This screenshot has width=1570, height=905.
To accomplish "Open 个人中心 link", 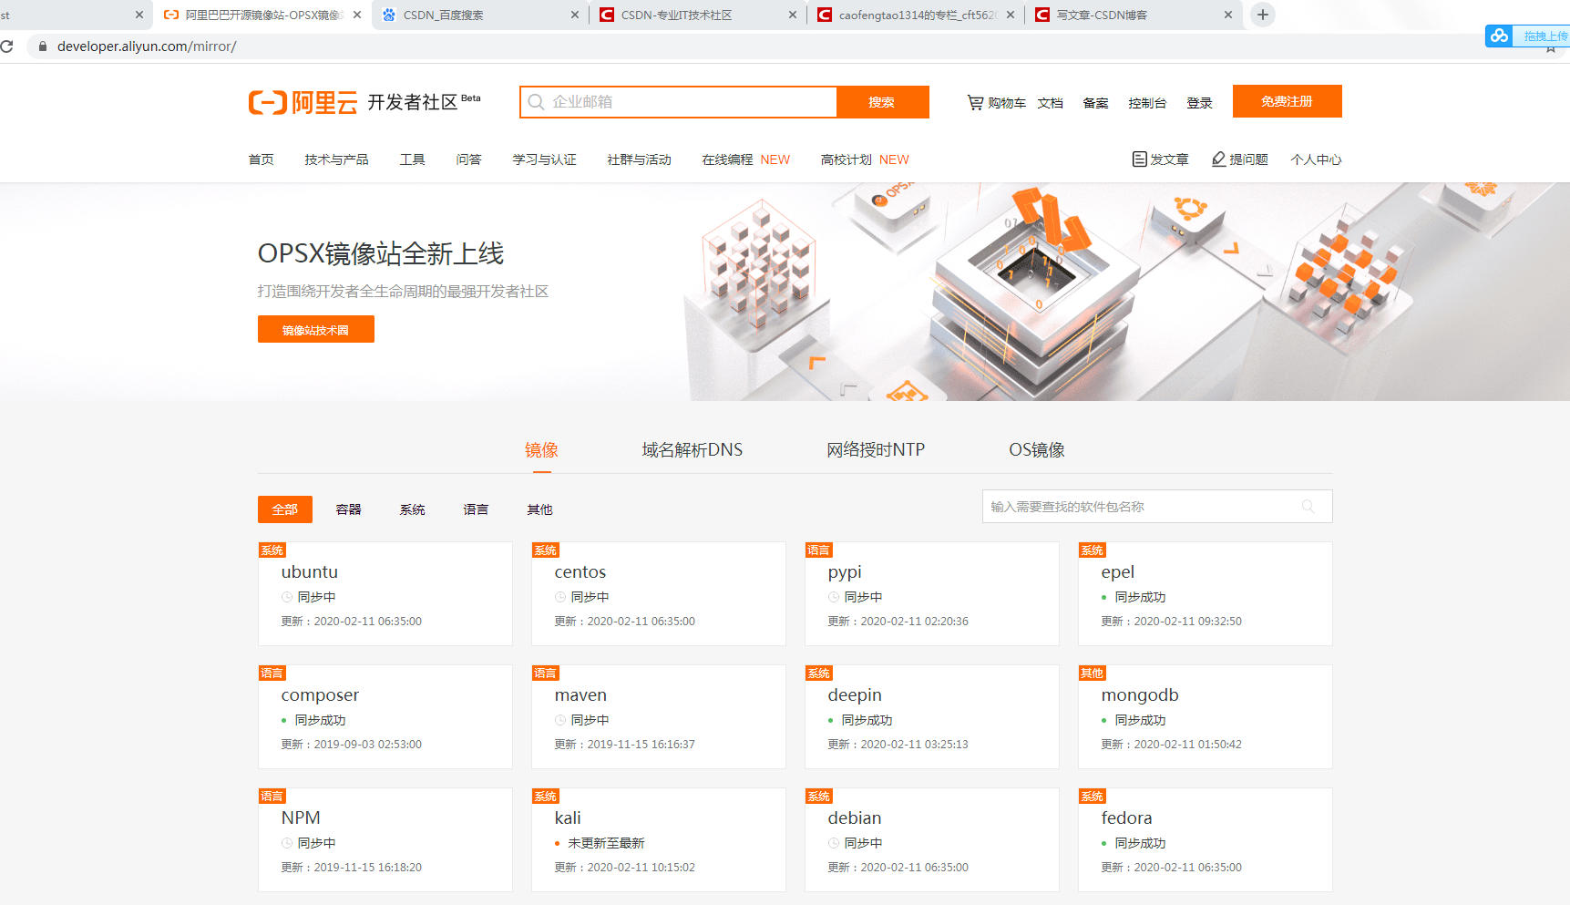I will 1316,159.
